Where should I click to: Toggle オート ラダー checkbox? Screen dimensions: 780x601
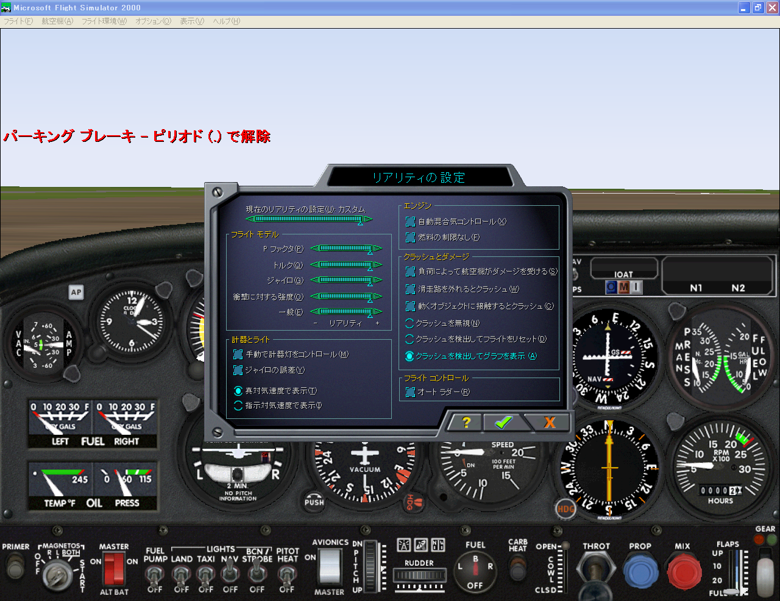tap(410, 392)
